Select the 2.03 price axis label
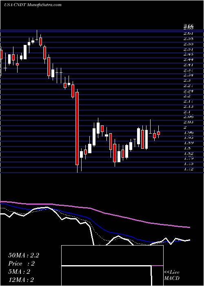Screen dimensions: 204x286 pos(188,122)
